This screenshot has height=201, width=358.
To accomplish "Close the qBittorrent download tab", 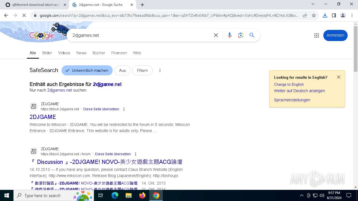I will (x=65, y=5).
